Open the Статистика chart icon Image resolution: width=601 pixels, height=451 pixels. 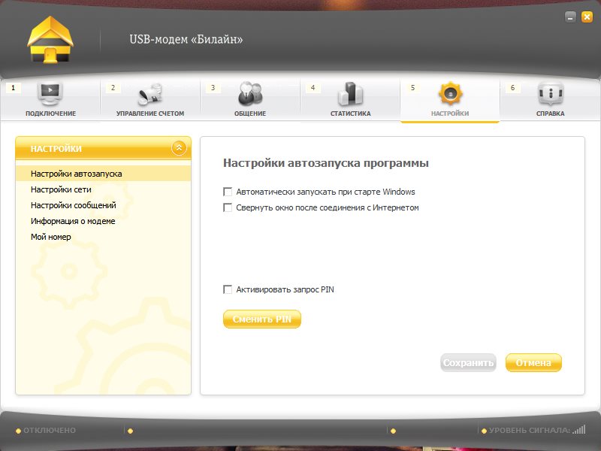tap(350, 94)
